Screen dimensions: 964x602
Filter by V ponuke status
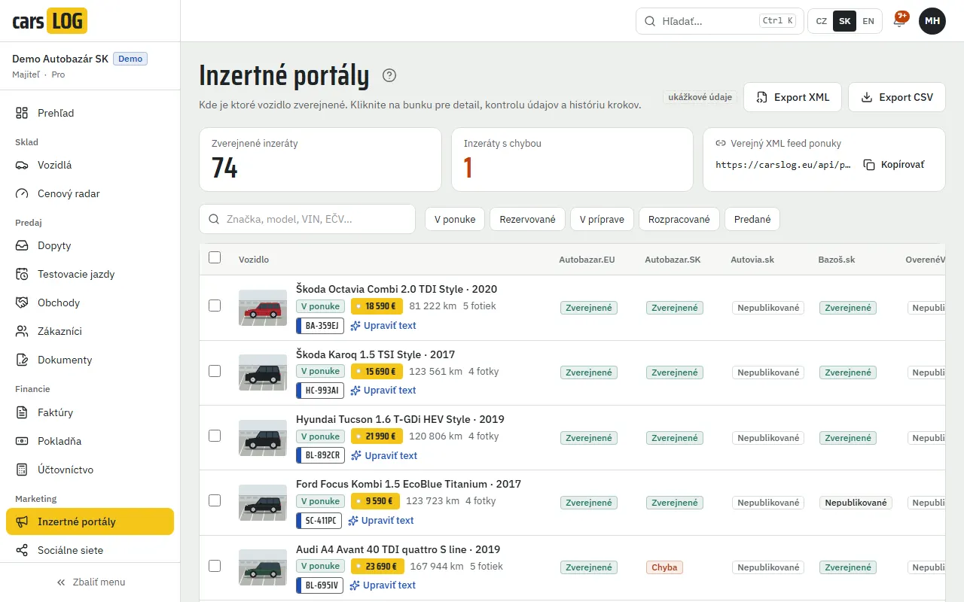click(x=455, y=219)
